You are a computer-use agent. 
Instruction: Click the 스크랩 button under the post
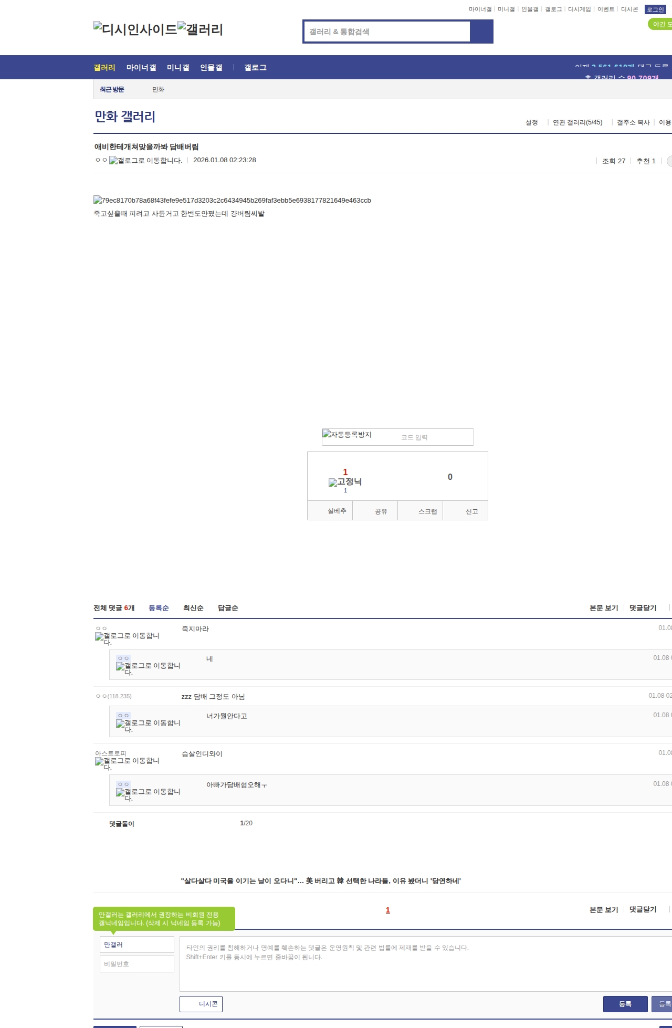(x=427, y=511)
